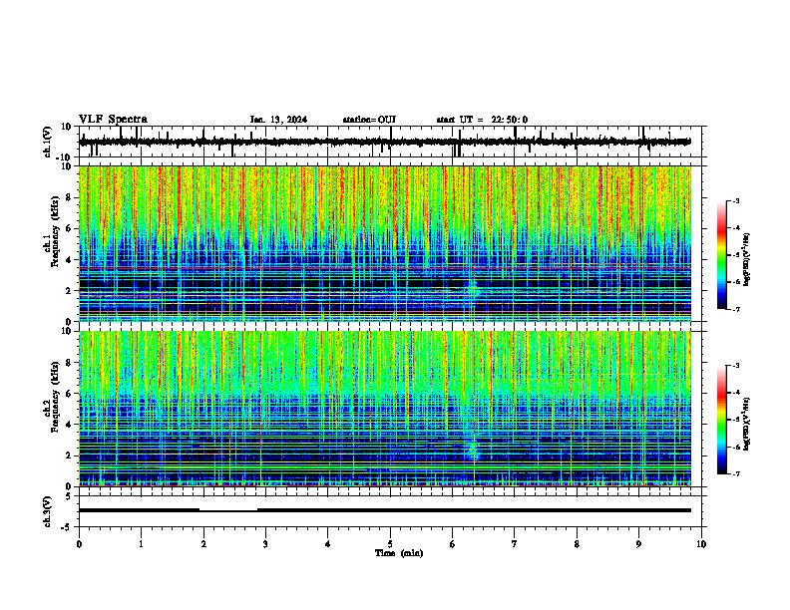Click the "-3" label on ch.1 colorbar
This screenshot has height=610, width=790.
736,201
